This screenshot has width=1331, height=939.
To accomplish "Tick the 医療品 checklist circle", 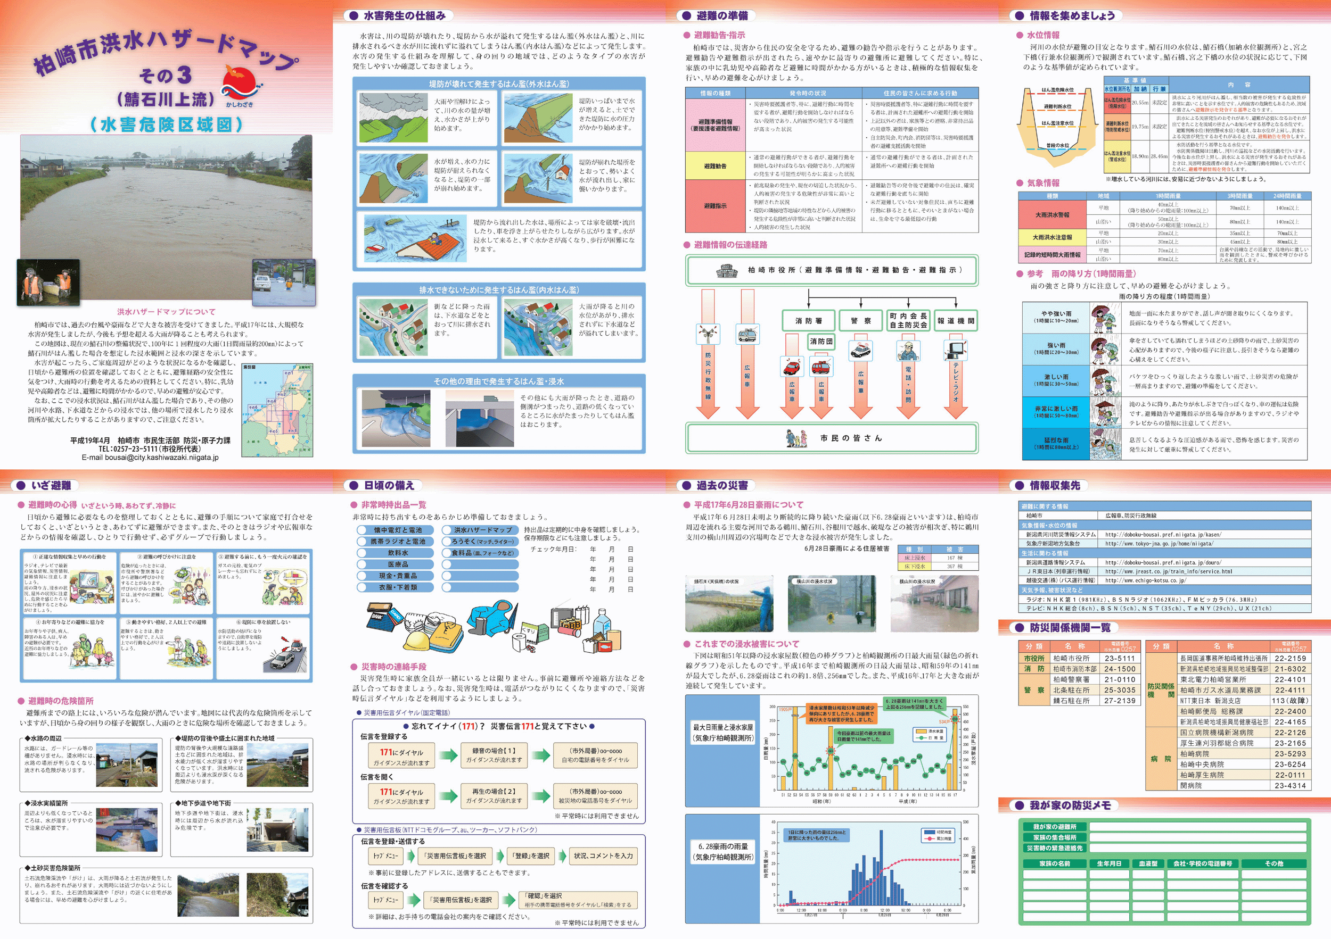I will [361, 564].
